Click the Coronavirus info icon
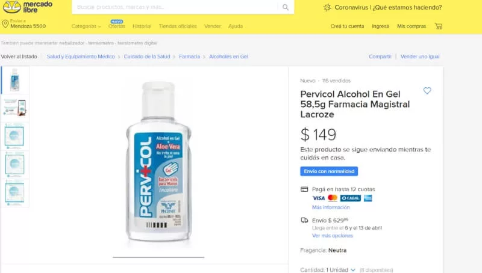The width and height of the screenshot is (482, 273). click(327, 7)
